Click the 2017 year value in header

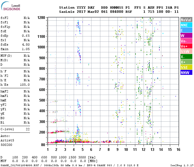(x=81, y=12)
